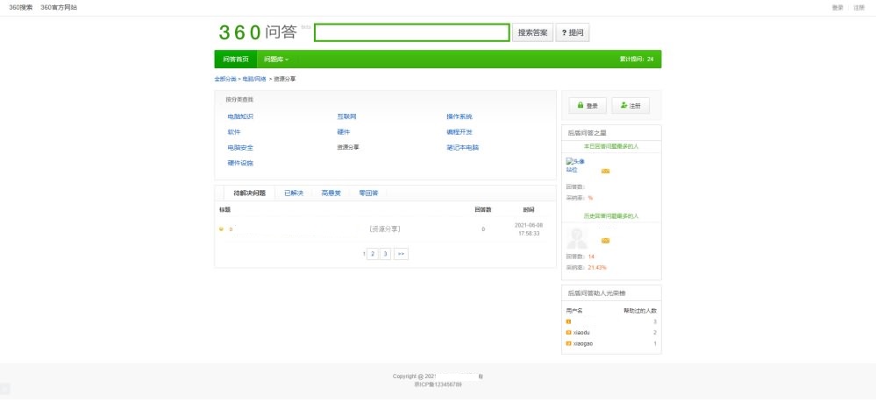This screenshot has width=876, height=401.
Task: Open the 硬件 category
Action: [x=343, y=132]
